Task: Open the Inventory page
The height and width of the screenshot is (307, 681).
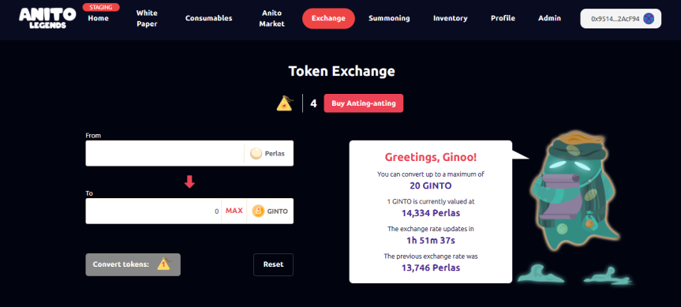Action: 451,18
